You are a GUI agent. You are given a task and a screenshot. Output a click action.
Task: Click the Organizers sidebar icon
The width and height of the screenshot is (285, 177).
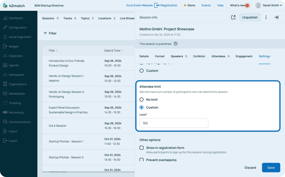tap(5, 56)
